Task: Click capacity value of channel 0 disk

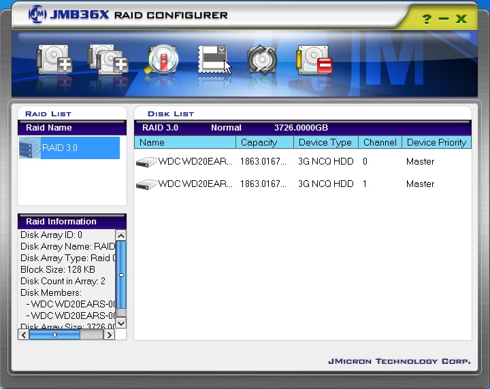Action: point(263,161)
